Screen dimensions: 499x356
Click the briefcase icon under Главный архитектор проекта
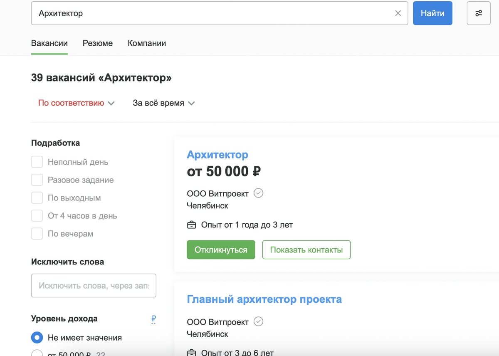click(x=191, y=353)
